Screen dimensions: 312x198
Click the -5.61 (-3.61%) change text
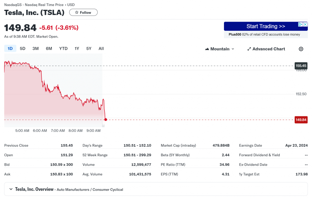tap(59, 28)
